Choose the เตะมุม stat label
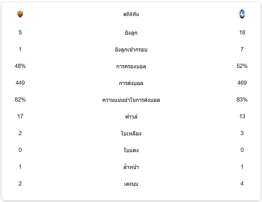This screenshot has height=202, width=262. pyautogui.click(x=131, y=184)
